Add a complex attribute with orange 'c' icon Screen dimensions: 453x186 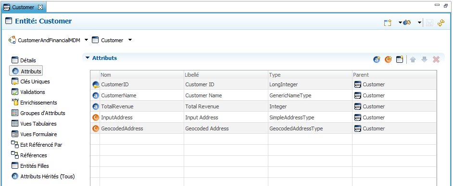[x=388, y=59]
